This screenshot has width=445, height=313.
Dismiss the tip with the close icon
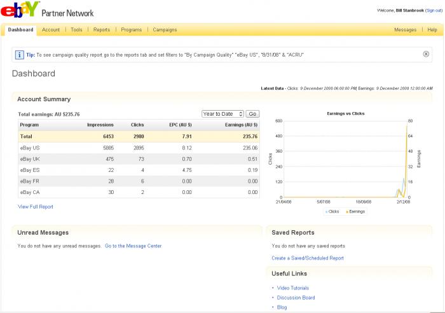pos(426,54)
